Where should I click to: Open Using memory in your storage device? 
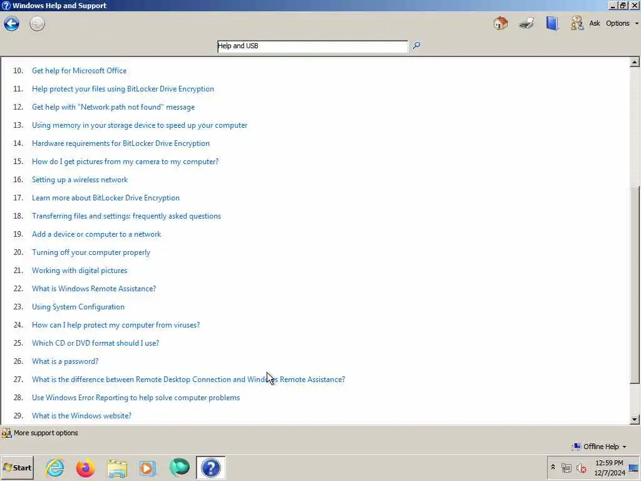pos(140,125)
